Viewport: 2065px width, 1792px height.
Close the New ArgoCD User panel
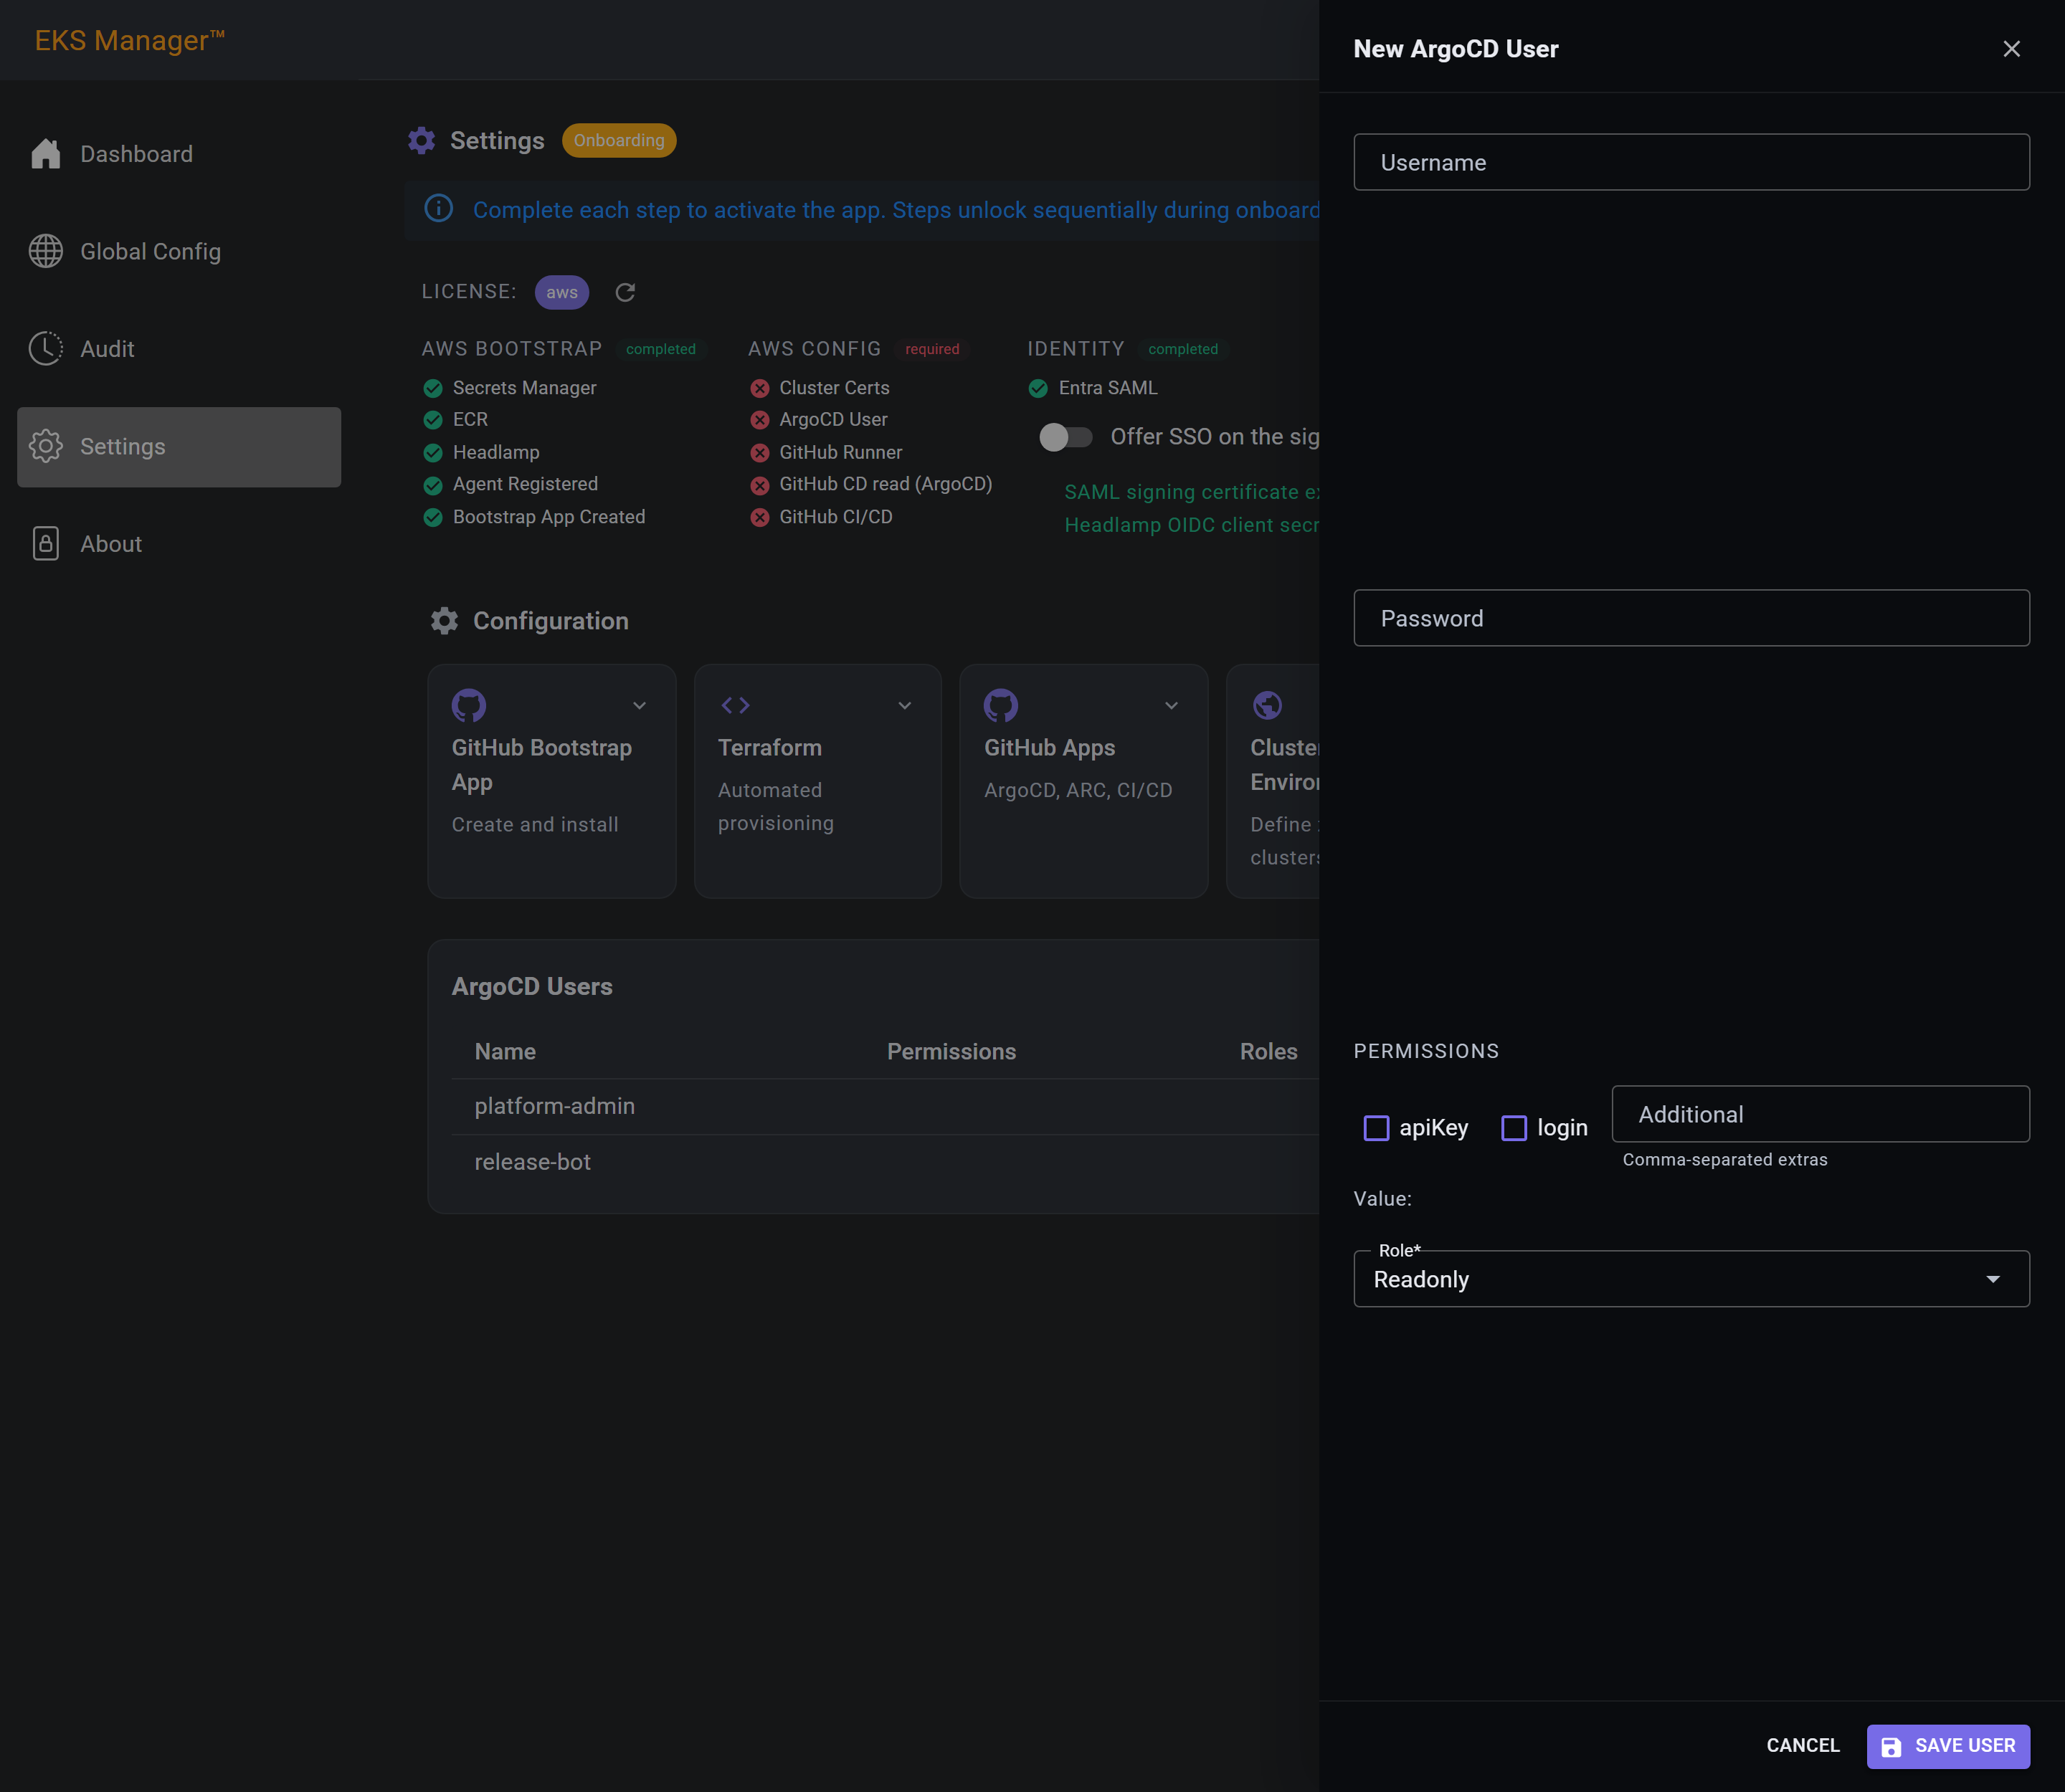click(2012, 49)
